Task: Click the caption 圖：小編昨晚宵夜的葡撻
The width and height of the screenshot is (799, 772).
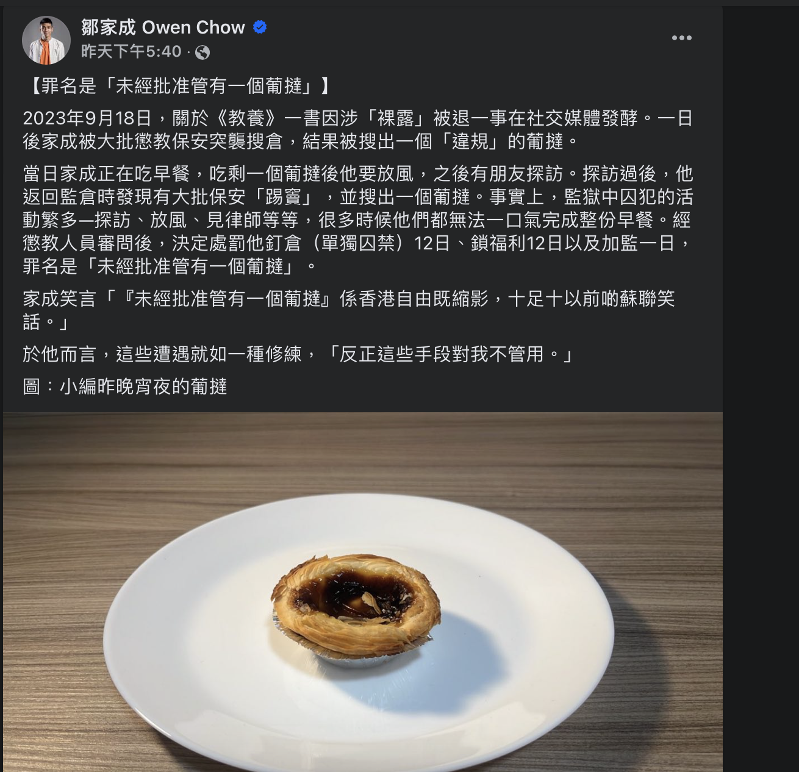Action: 125,386
